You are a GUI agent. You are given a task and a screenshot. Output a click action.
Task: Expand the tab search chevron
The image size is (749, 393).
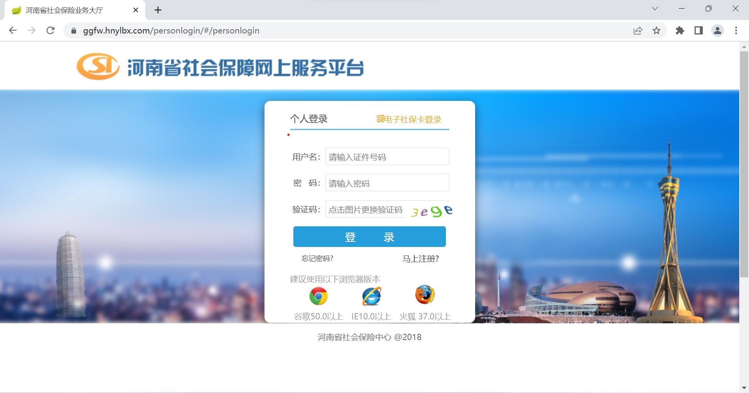pyautogui.click(x=655, y=9)
